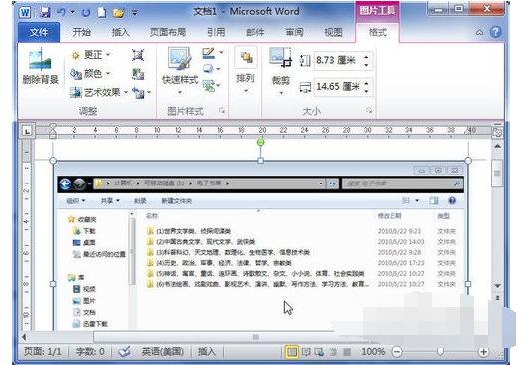526x365 pixels.
Task: Open the 页面布局 tab
Action: click(168, 32)
